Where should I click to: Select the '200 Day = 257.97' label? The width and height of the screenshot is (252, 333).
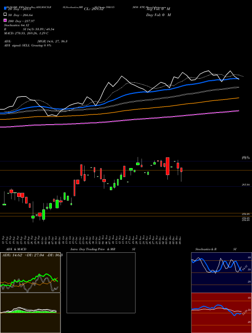[x=21, y=21]
